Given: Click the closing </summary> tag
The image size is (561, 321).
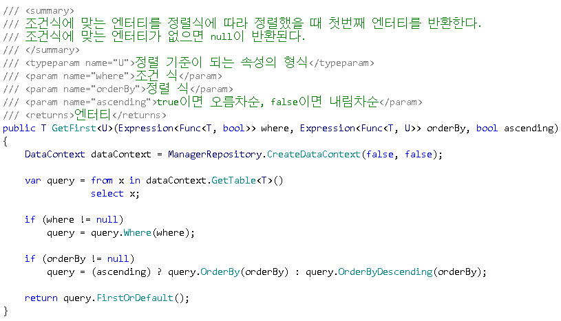Looking at the screenshot, I should pos(52,50).
